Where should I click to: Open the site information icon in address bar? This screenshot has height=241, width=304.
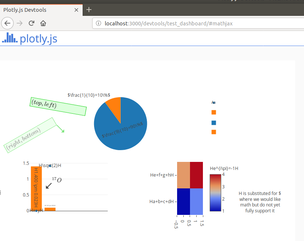click(99, 24)
